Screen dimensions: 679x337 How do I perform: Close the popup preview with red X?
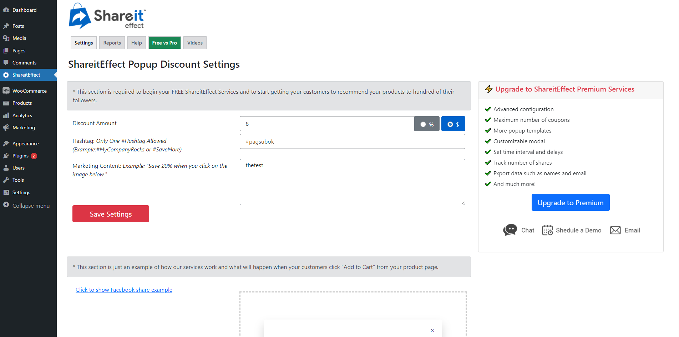click(x=432, y=331)
